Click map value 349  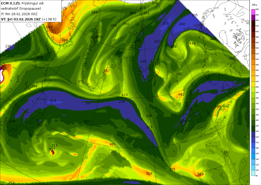(x=213, y=39)
